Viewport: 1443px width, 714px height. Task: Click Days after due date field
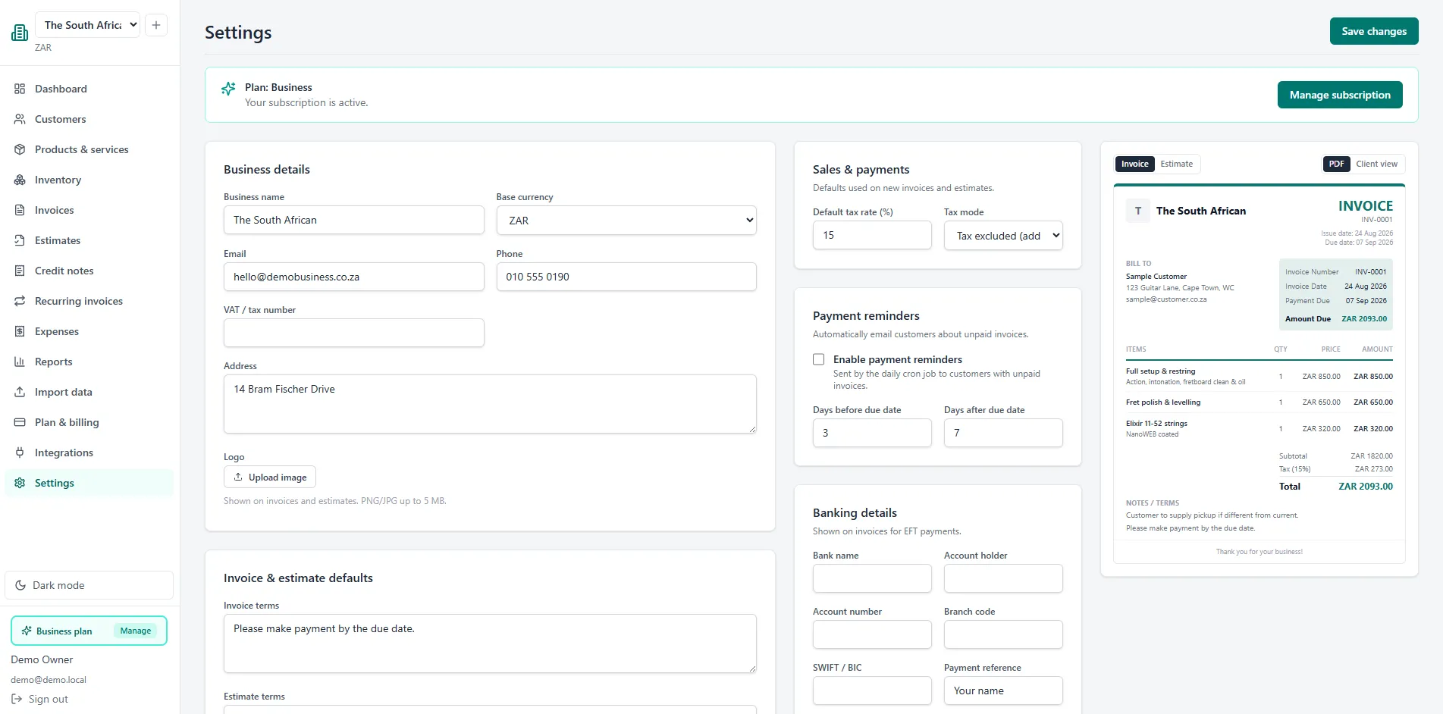[x=1003, y=433]
